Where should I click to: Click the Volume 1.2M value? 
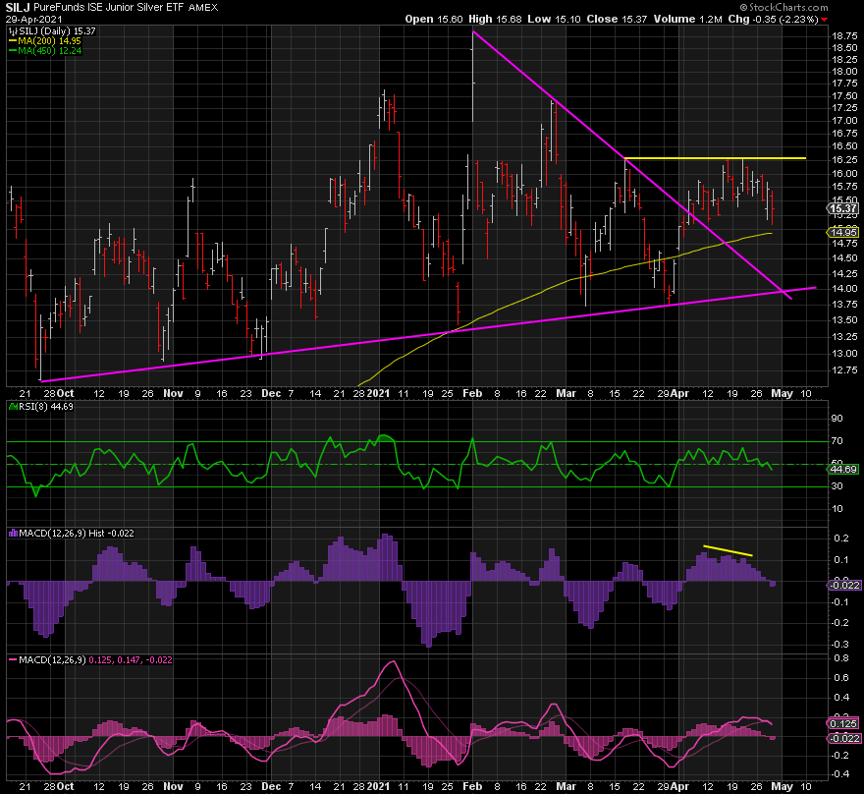pyautogui.click(x=687, y=19)
